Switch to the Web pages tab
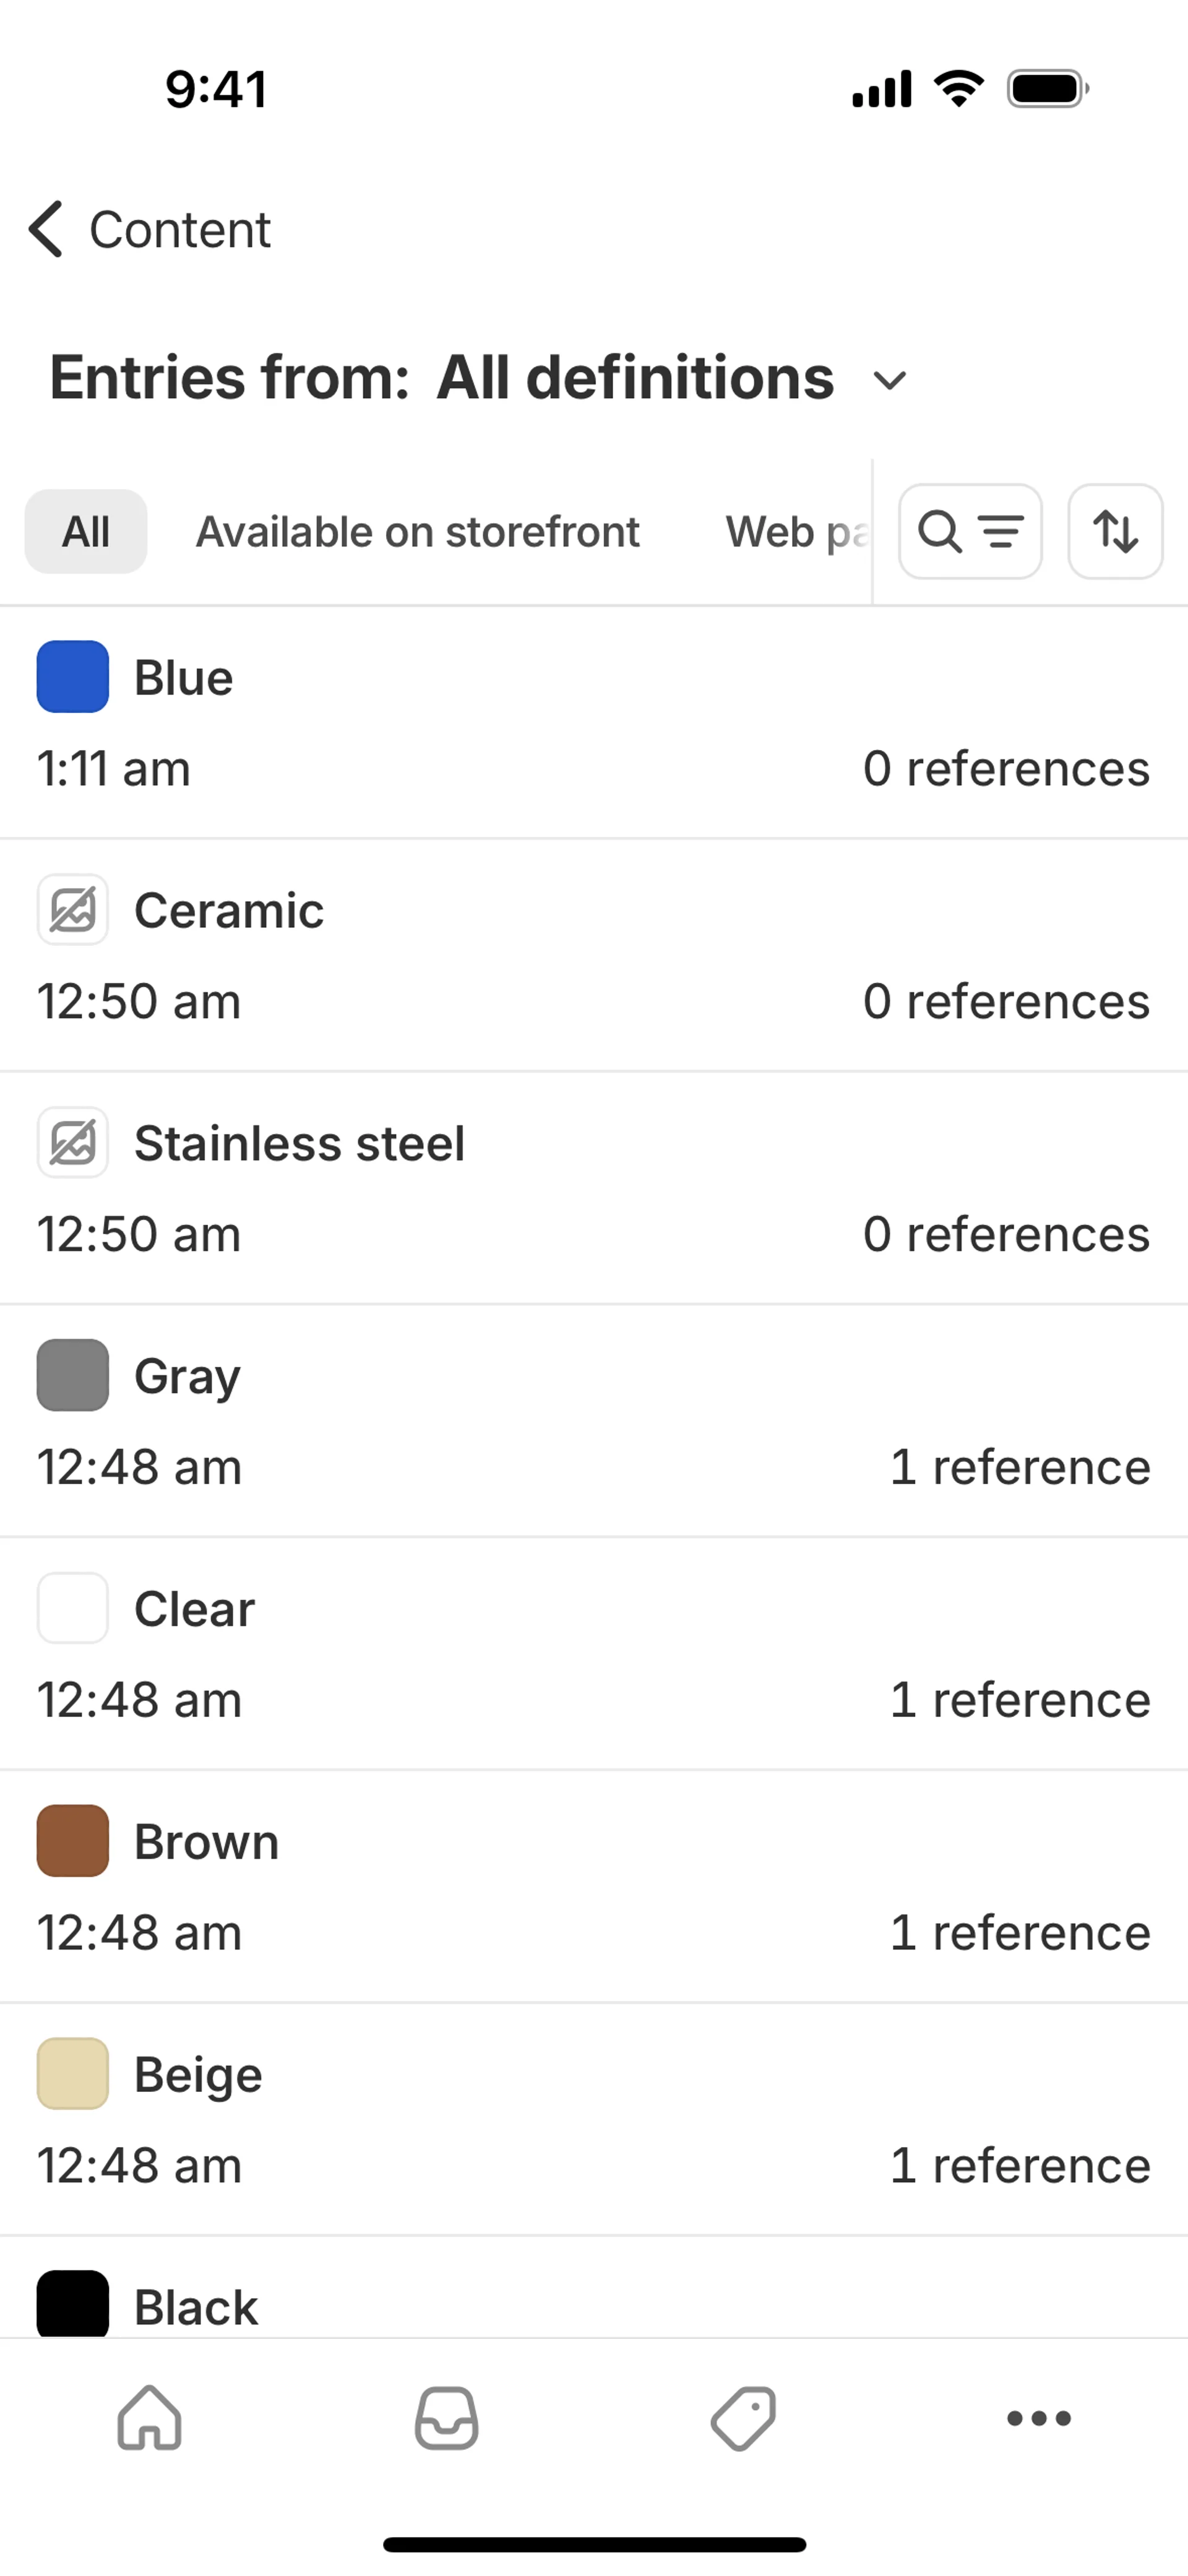This screenshot has width=1188, height=2576. [795, 532]
